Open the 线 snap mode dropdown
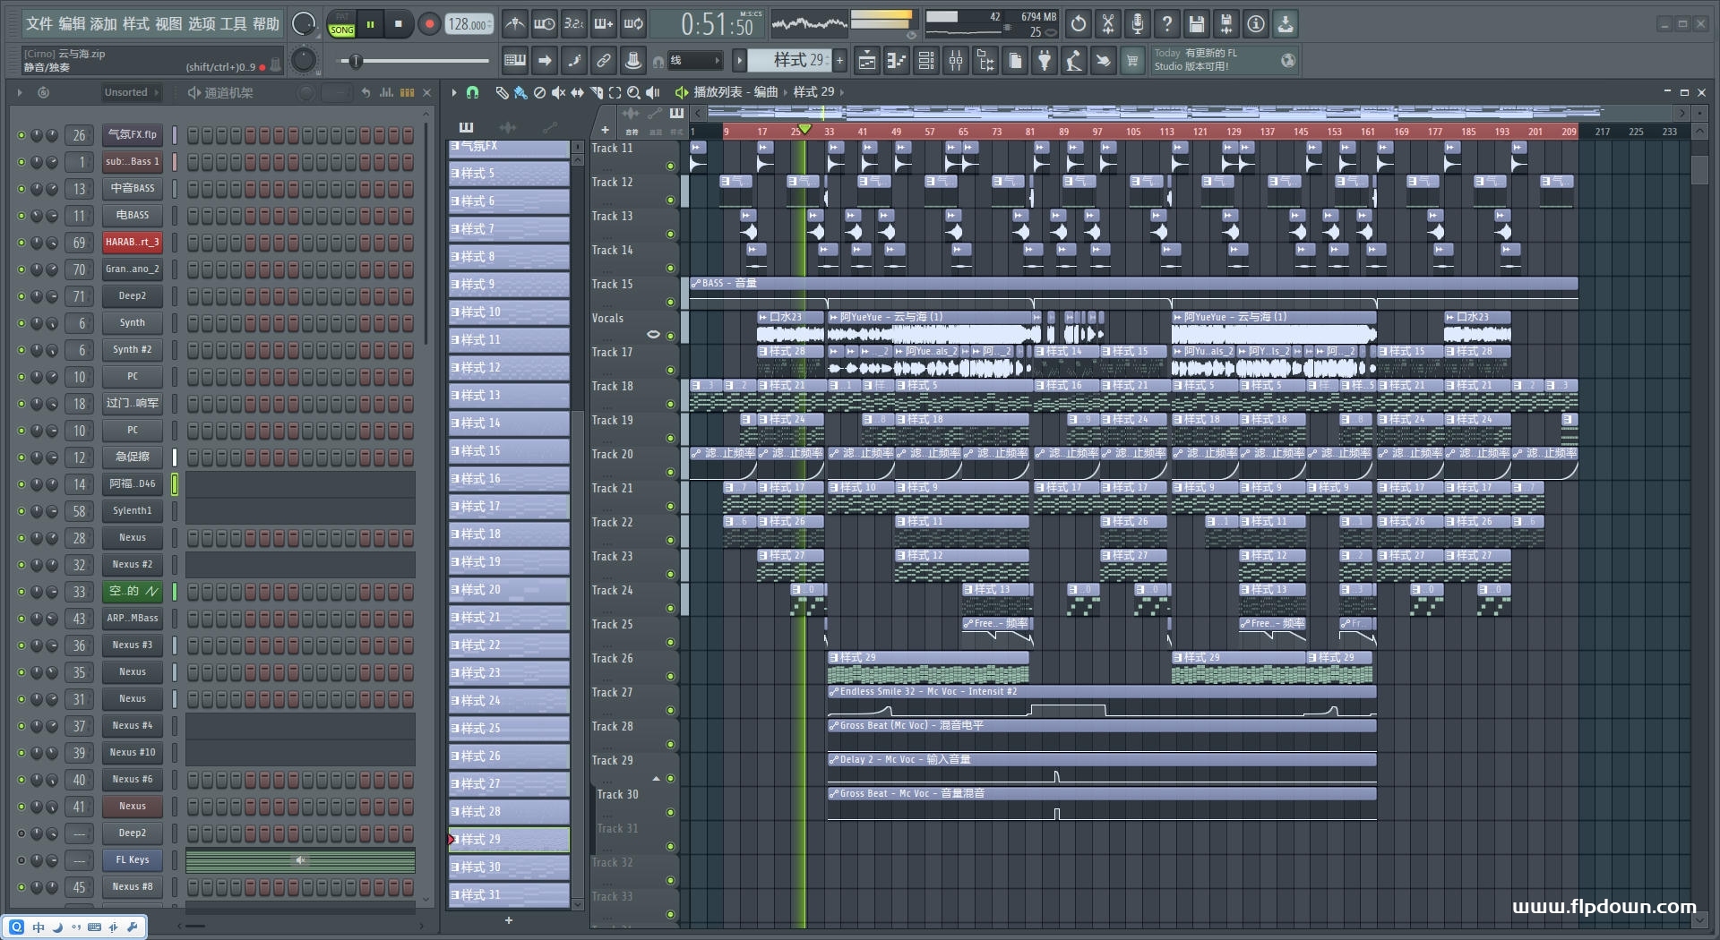 (695, 61)
